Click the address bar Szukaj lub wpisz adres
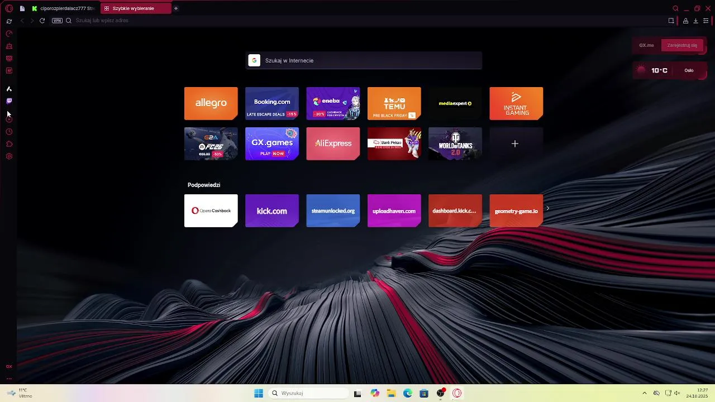This screenshot has width=715, height=402. pos(102,21)
